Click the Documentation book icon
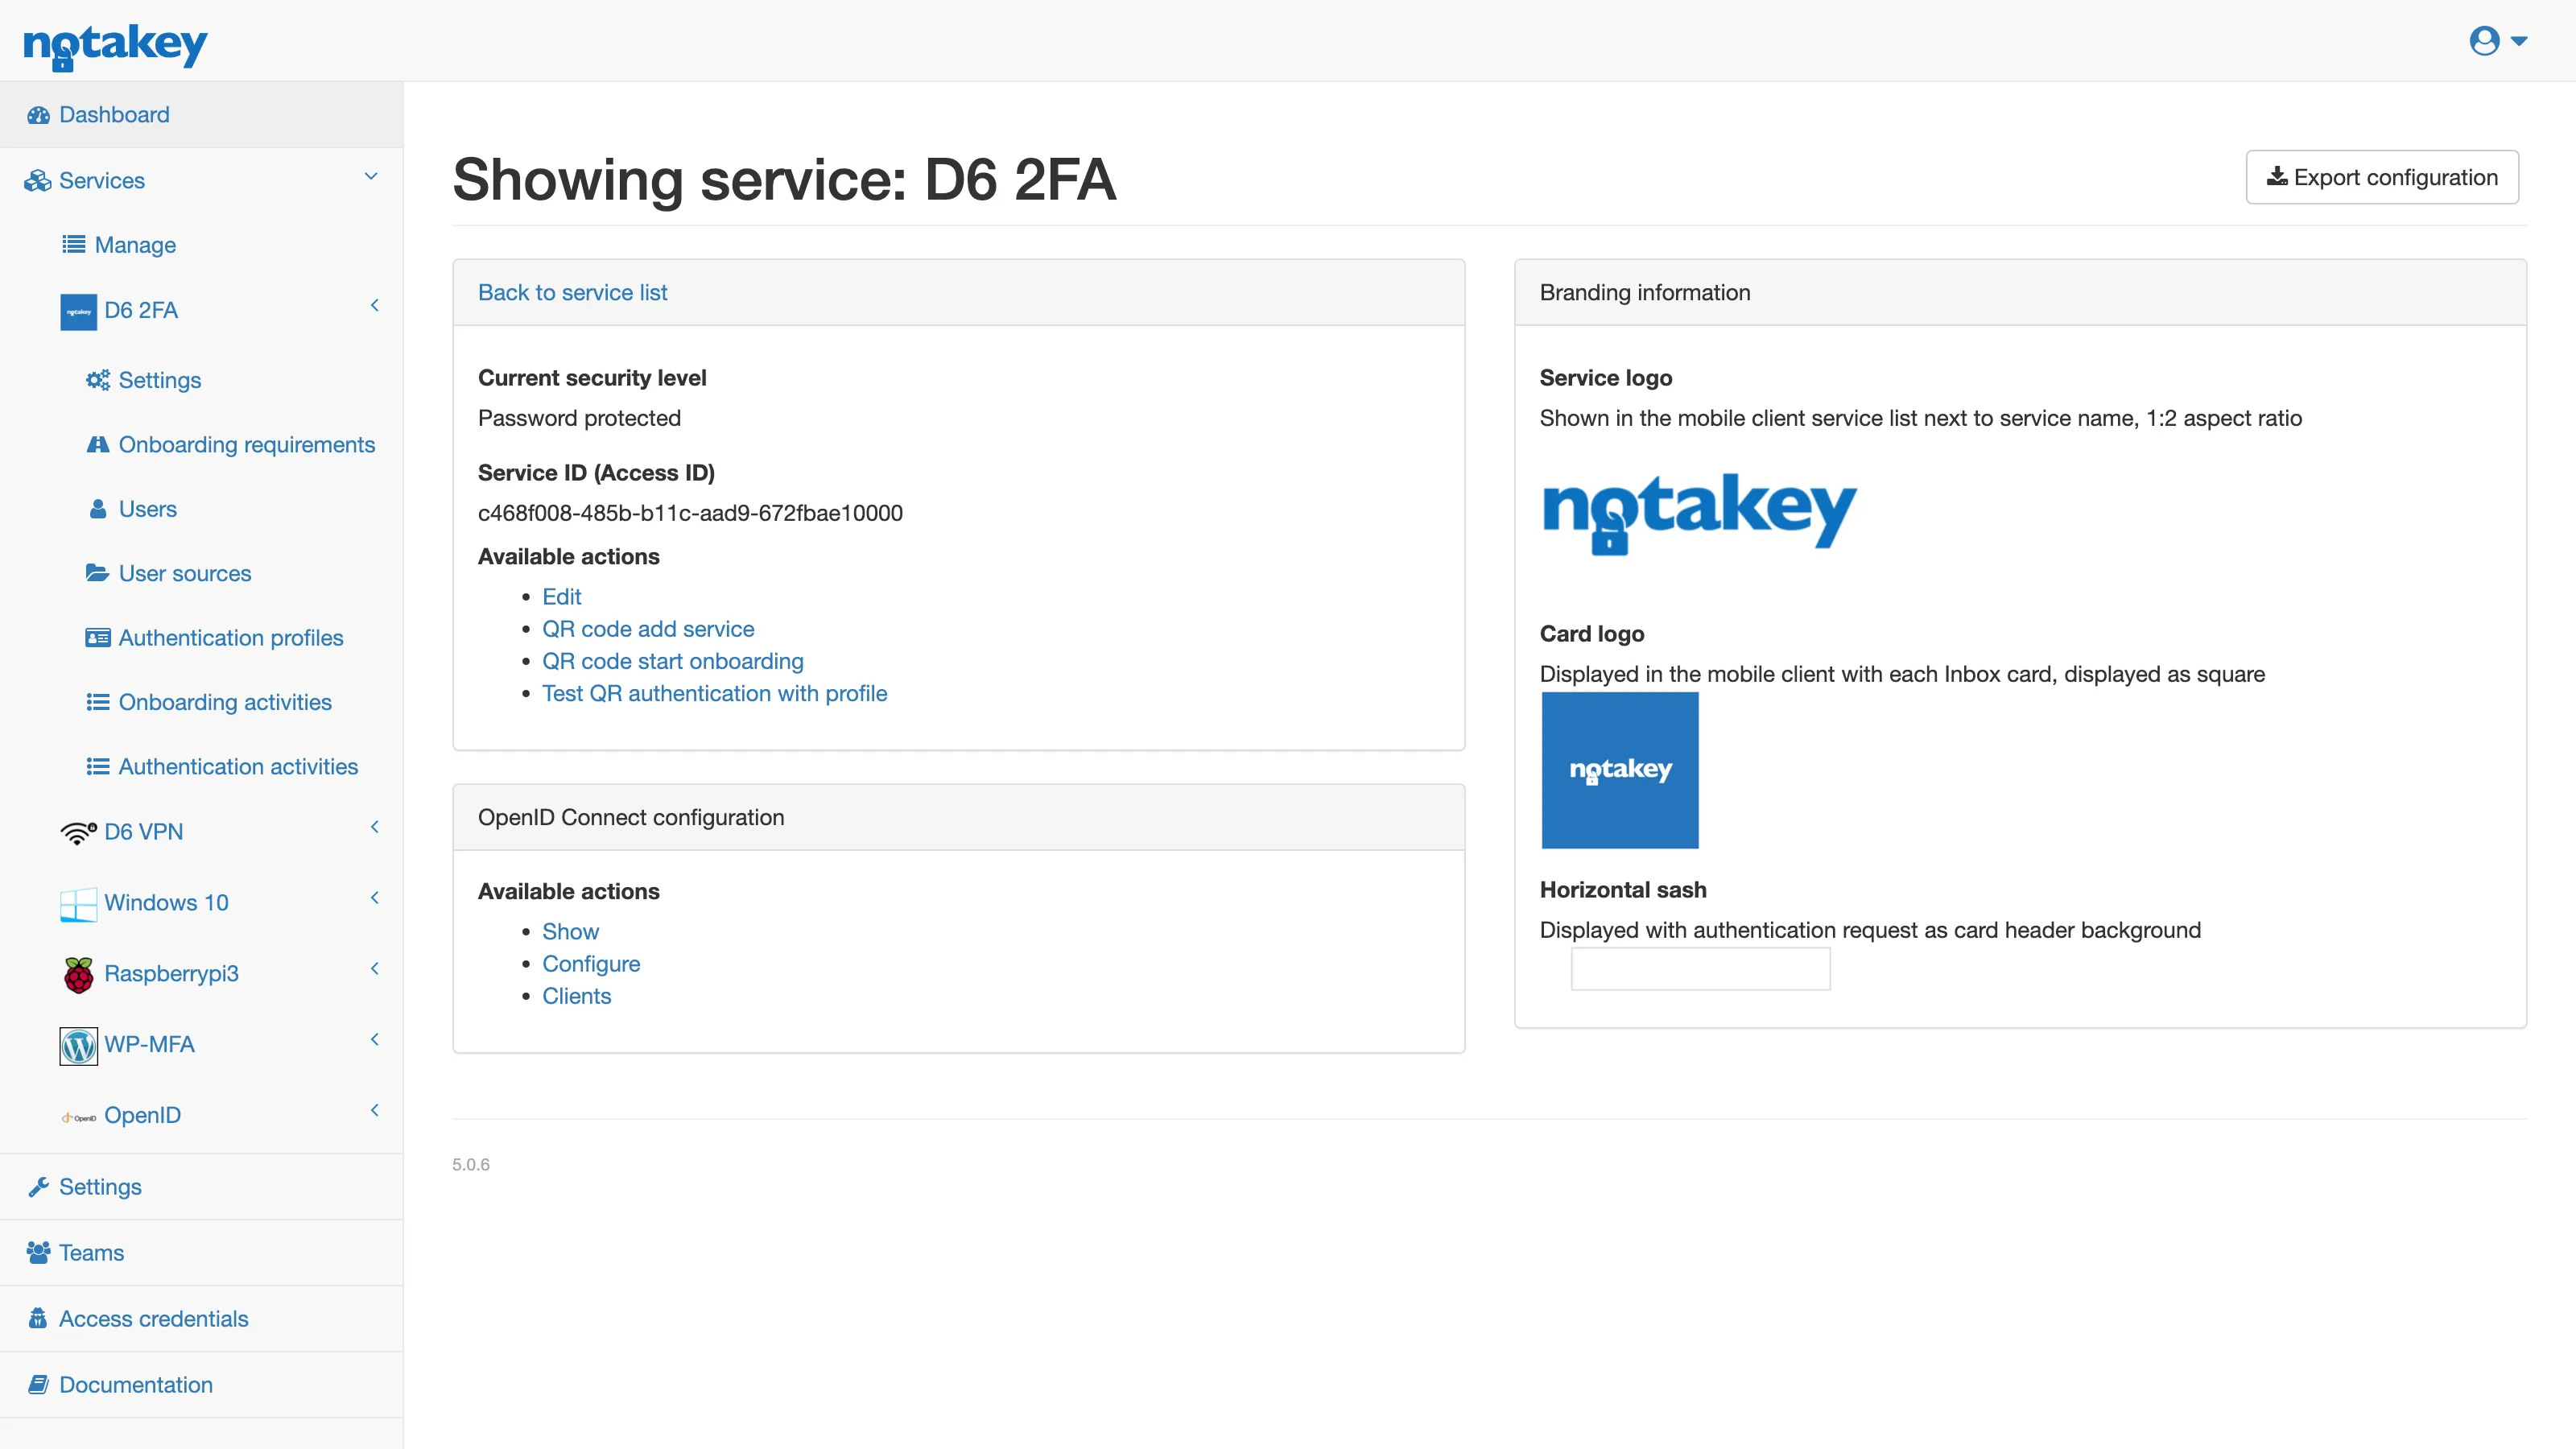The height and width of the screenshot is (1449, 2576). (x=38, y=1385)
